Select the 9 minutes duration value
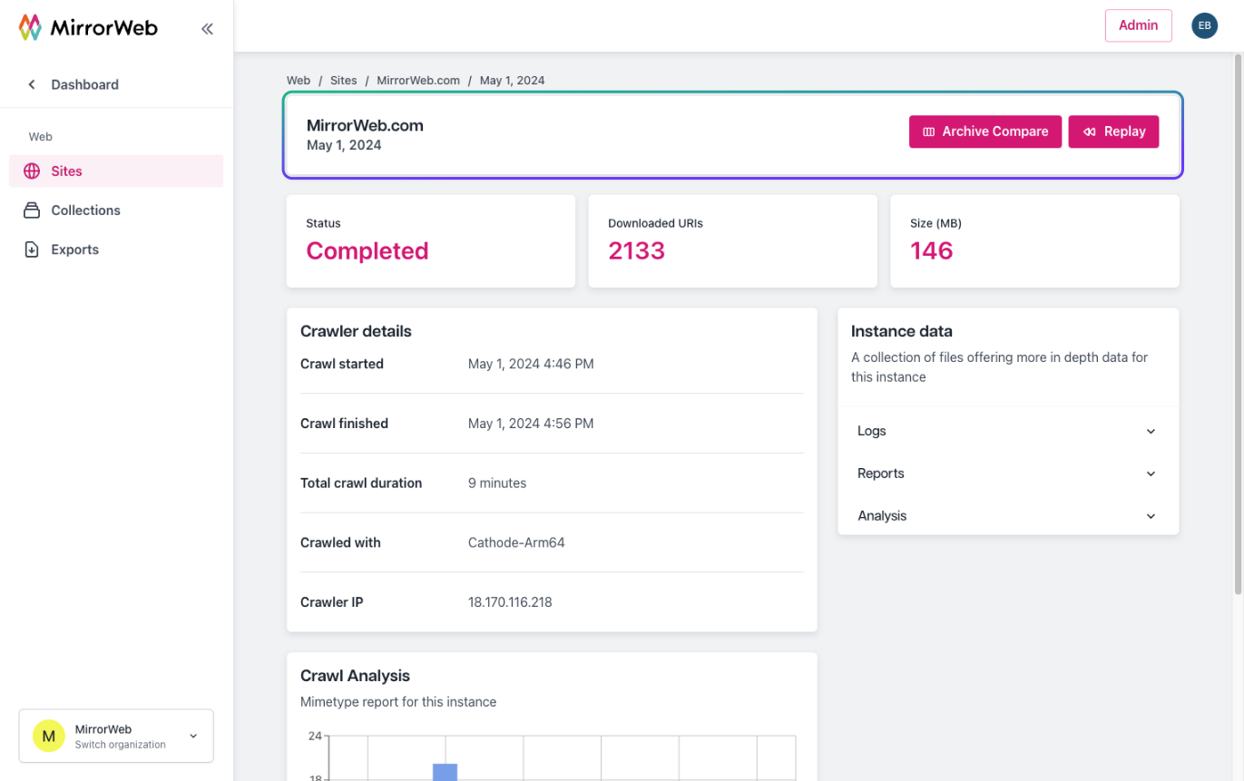 click(497, 483)
